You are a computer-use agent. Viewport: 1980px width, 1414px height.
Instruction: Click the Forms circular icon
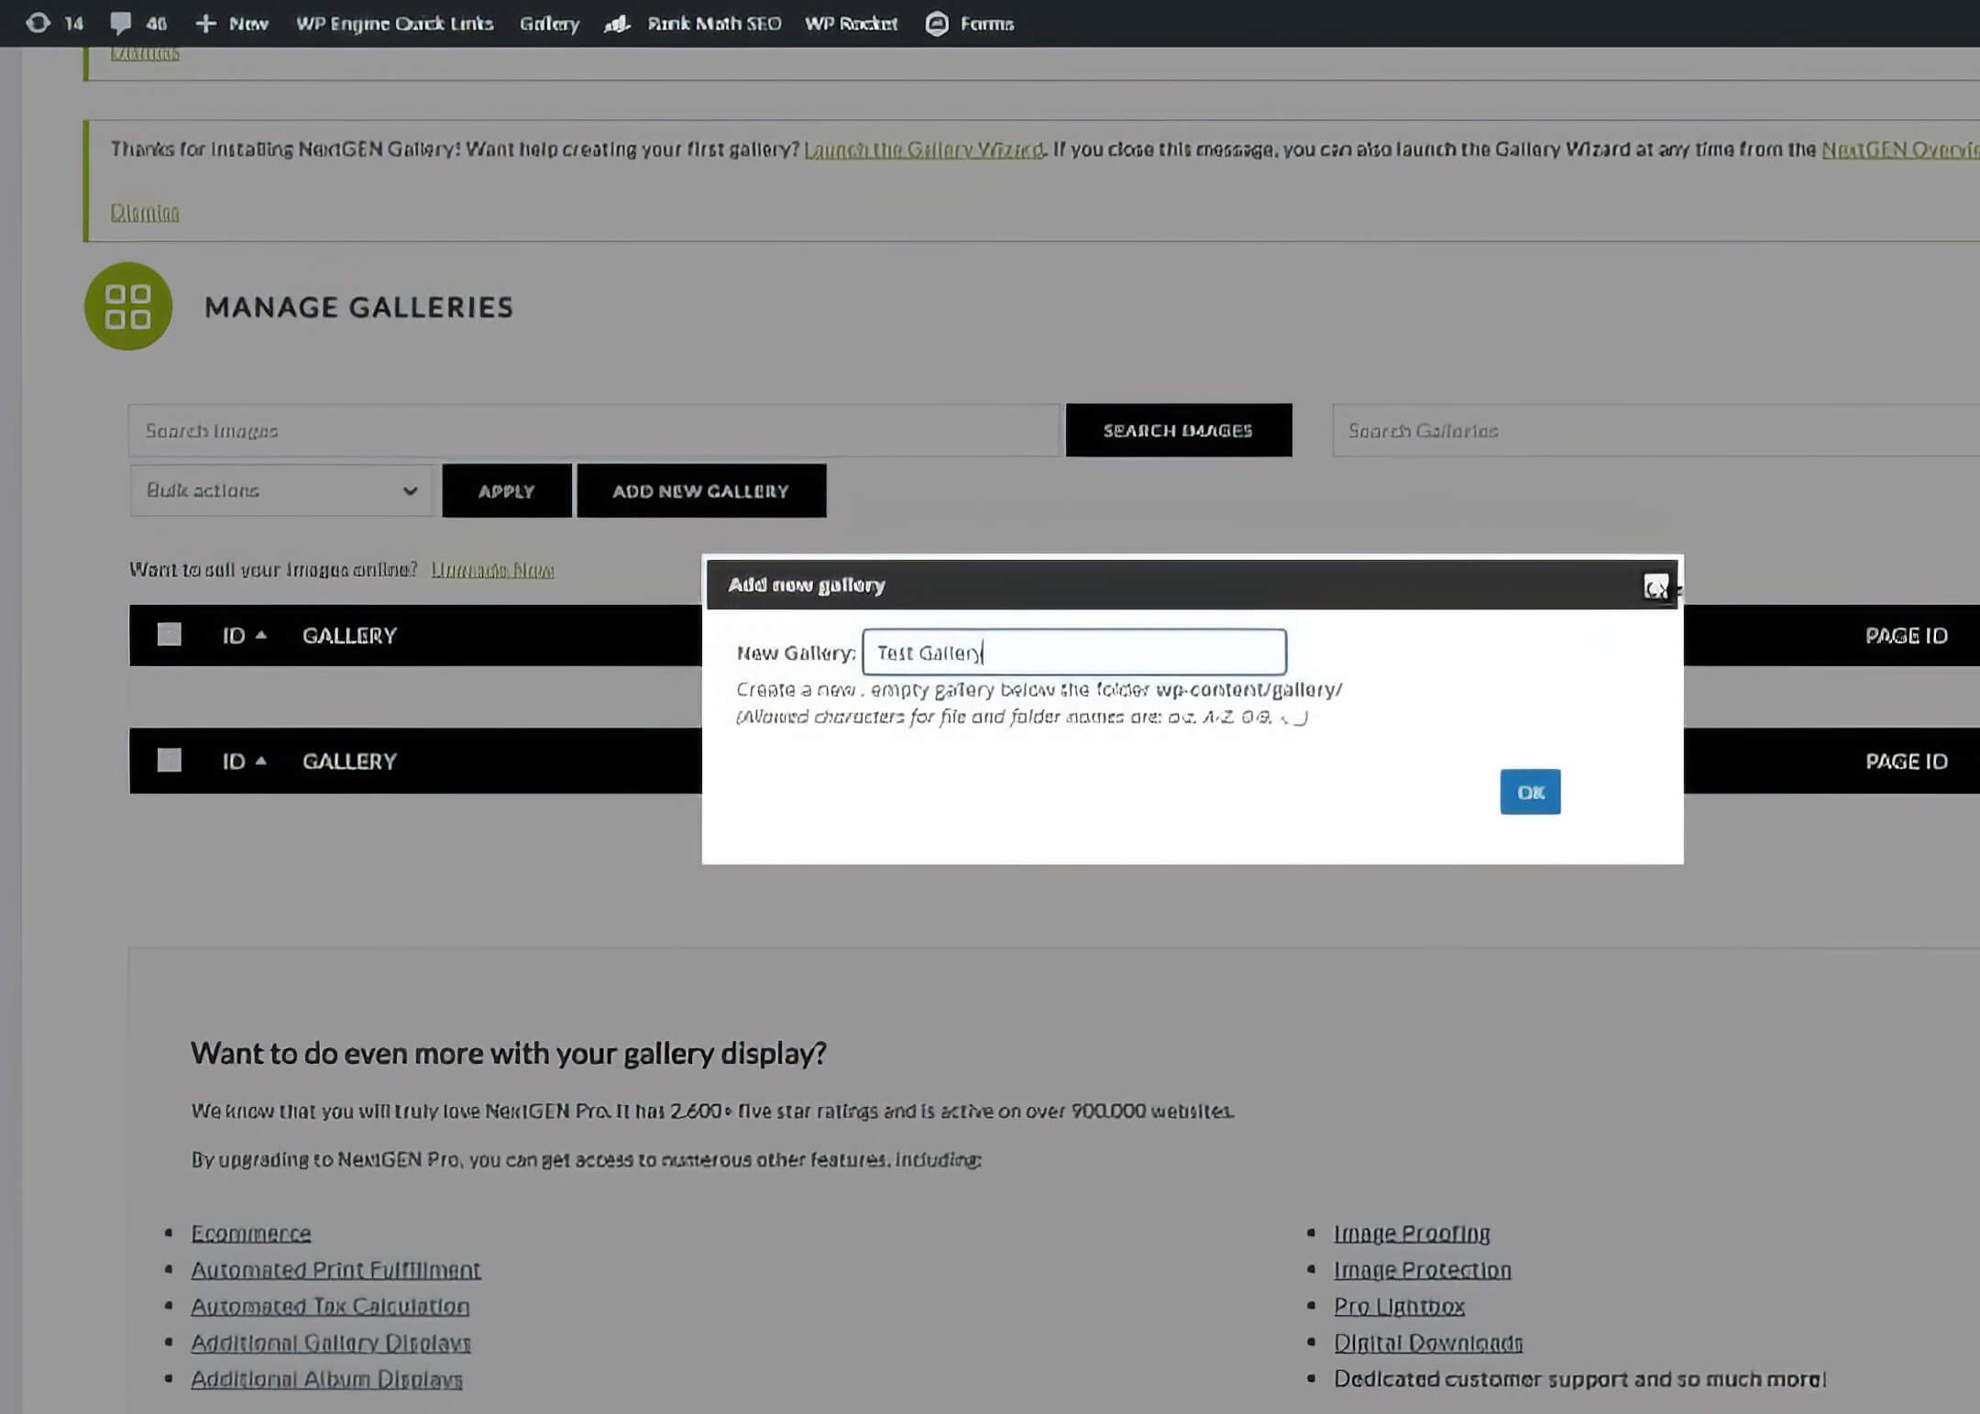[x=936, y=24]
